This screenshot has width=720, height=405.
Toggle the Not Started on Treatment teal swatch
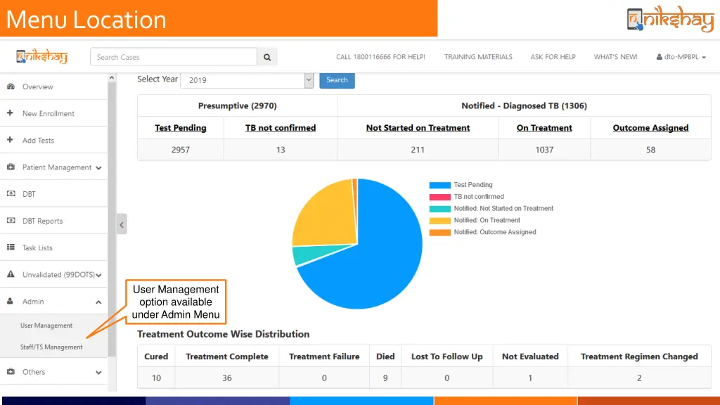coord(440,209)
